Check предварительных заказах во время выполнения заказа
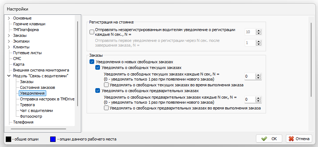318x147 pixels. 106,108
